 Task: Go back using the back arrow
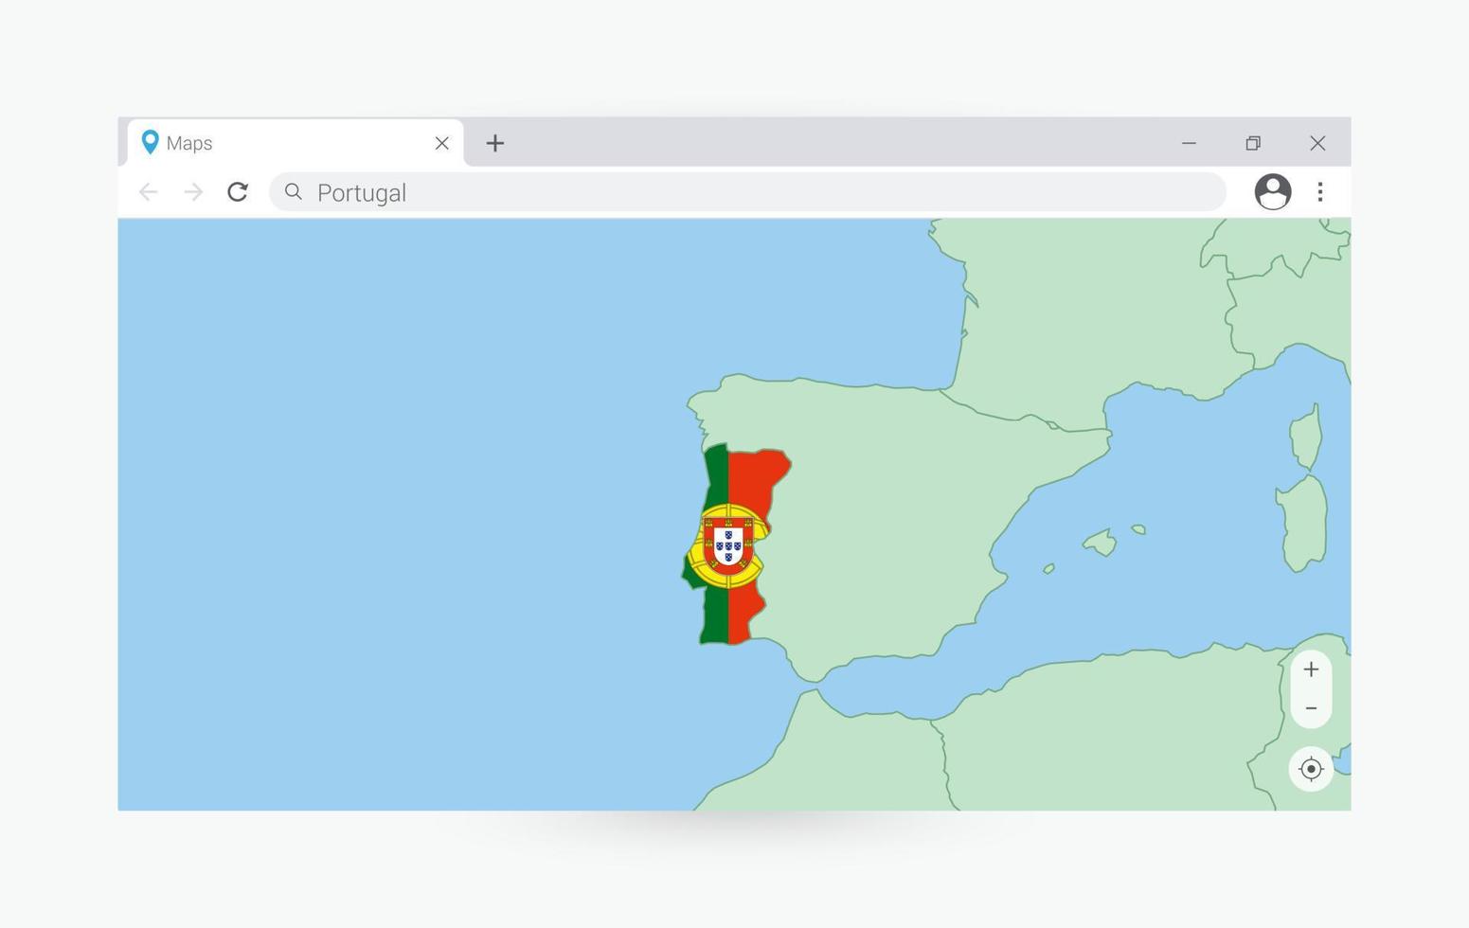[148, 192]
